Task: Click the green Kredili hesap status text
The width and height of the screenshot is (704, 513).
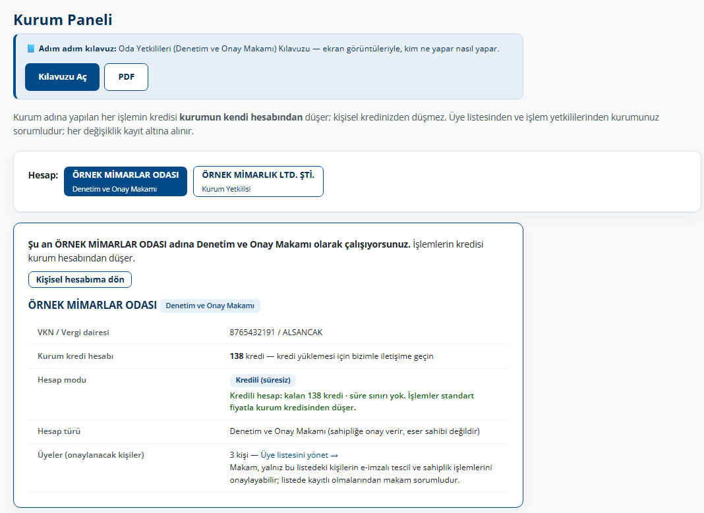Action: pyautogui.click(x=352, y=401)
